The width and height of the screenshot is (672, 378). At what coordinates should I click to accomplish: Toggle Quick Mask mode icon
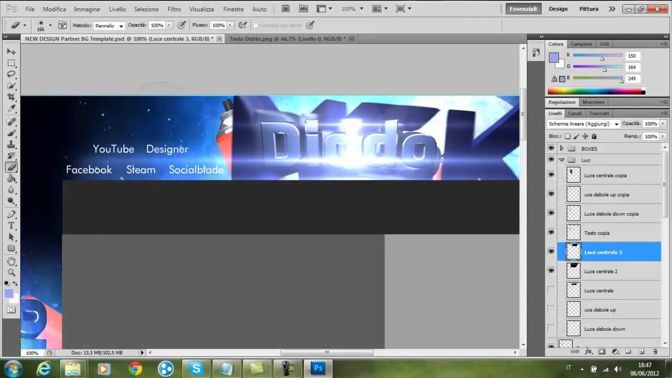(x=11, y=310)
